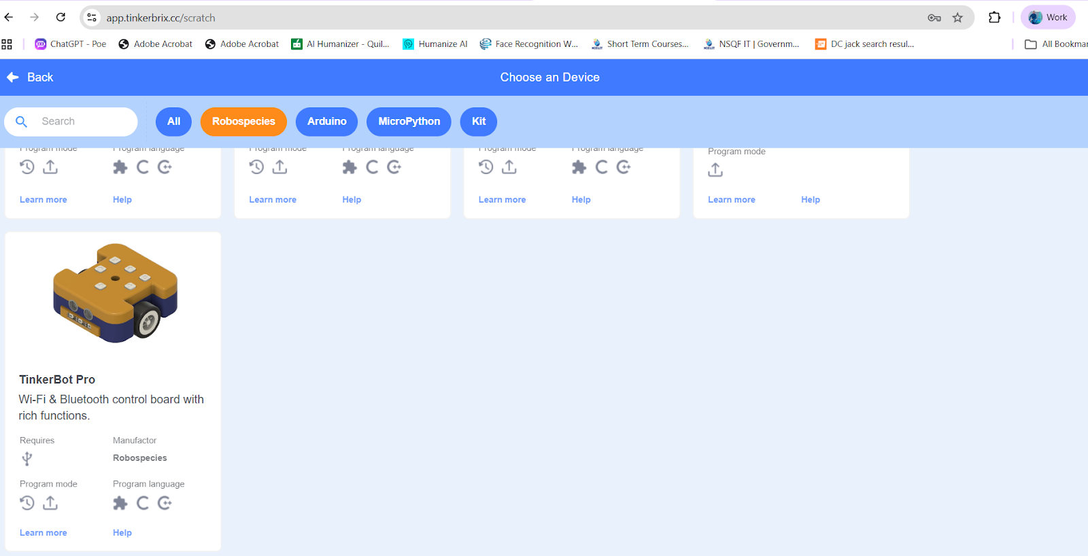The height and width of the screenshot is (556, 1088).
Task: Click the device Search field
Action: click(82, 122)
